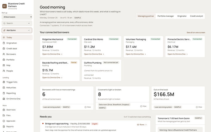Click the Portfolio sidebar icon
211x132 pixels.
point(4,60)
